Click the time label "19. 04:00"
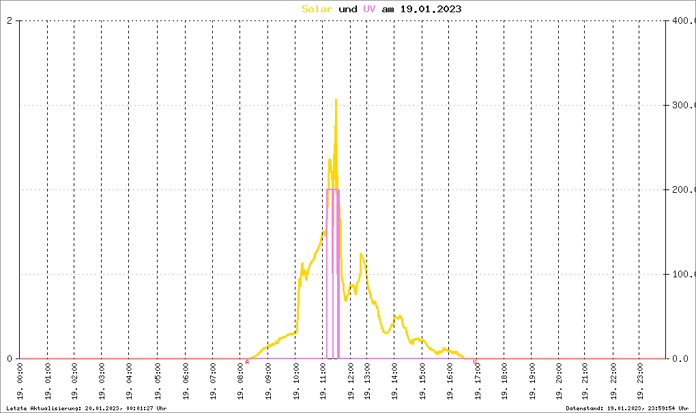This screenshot has width=696, height=413. [x=129, y=381]
